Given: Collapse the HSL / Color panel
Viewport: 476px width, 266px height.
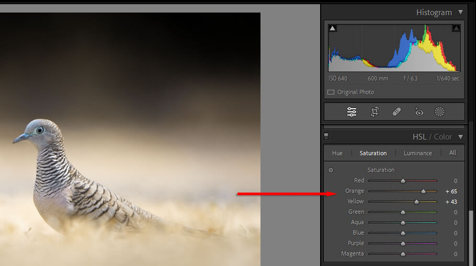Looking at the screenshot, I should click(460, 137).
